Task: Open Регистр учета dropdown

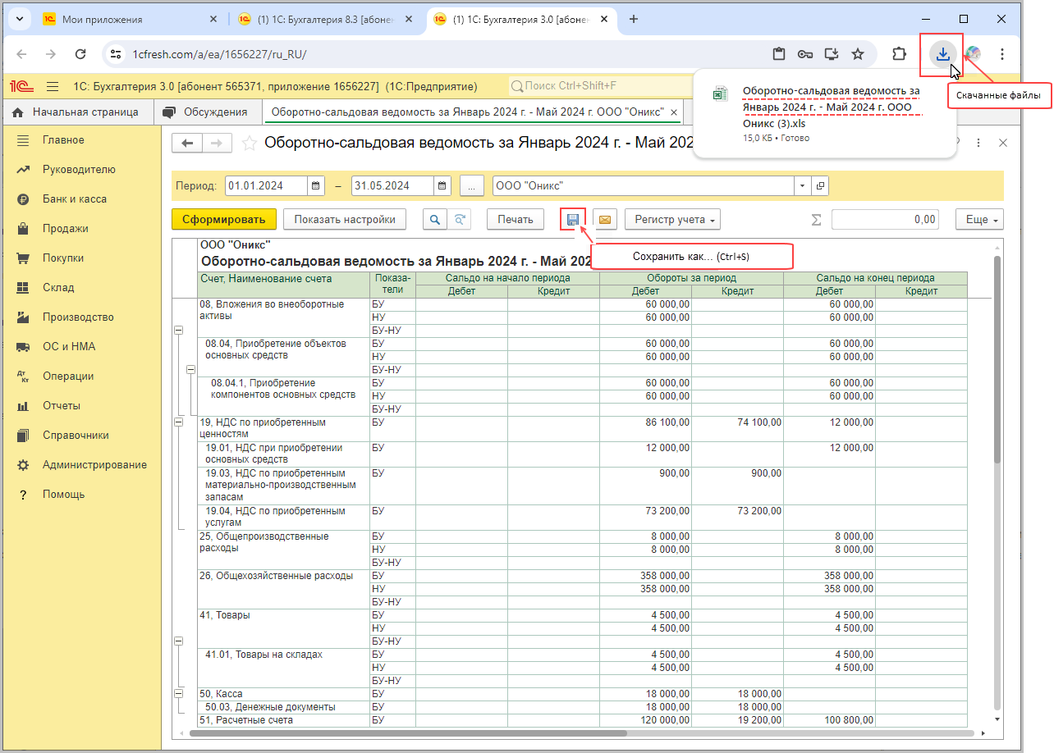Action: click(672, 219)
